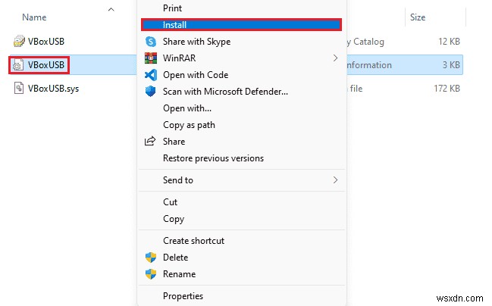
Task: Click the Share arrow icon
Action: pos(149,142)
